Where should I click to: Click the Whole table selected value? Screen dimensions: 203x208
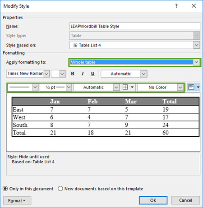pyautogui.click(x=132, y=62)
